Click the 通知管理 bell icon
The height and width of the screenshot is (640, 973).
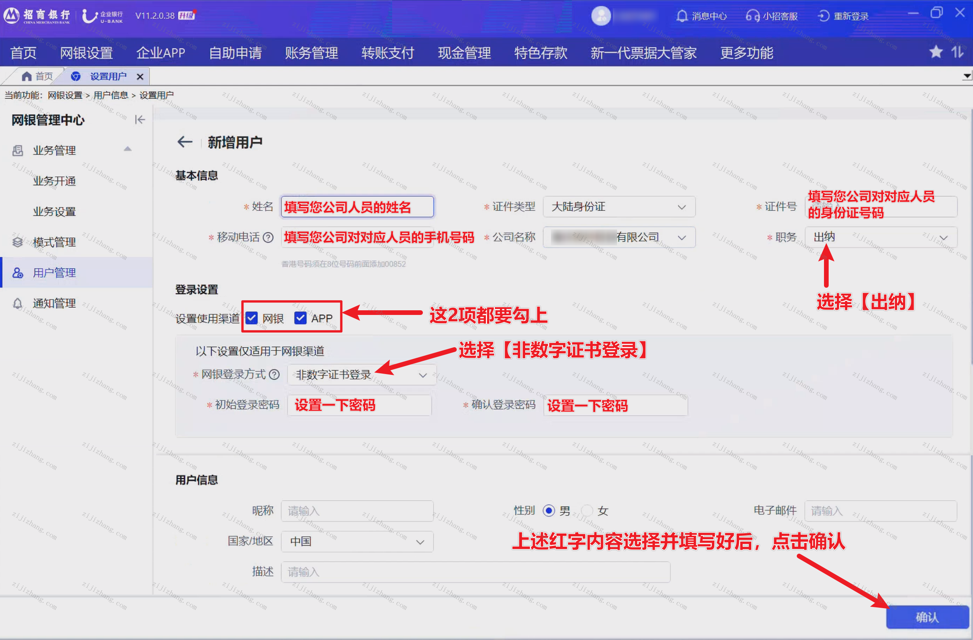pyautogui.click(x=18, y=303)
